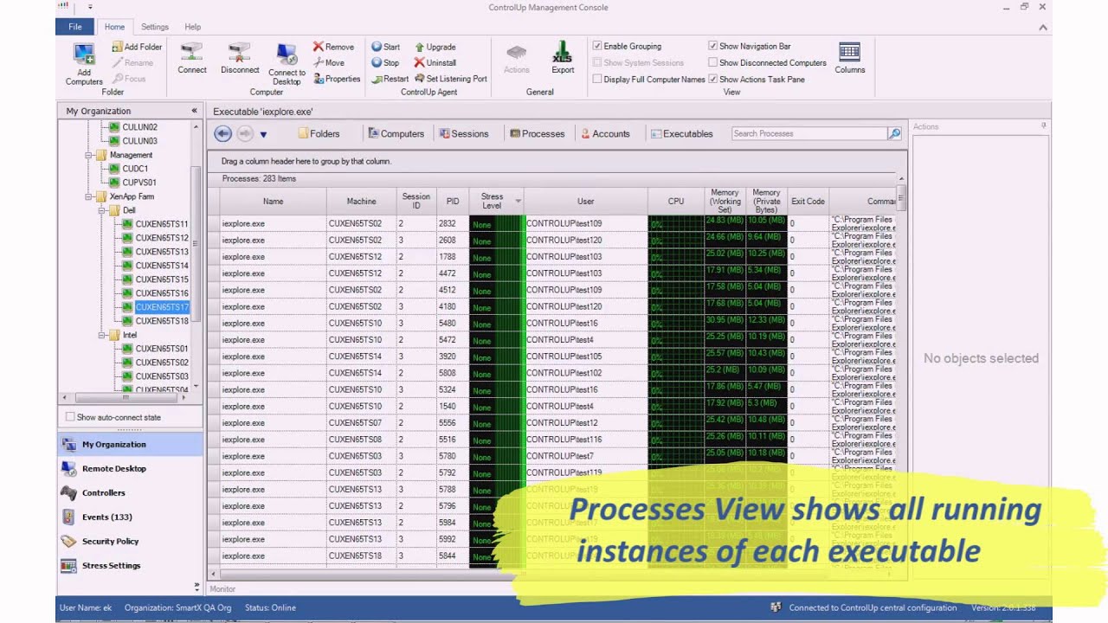Stop the ControlUp Agent
Image resolution: width=1108 pixels, height=623 pixels.
coord(385,62)
